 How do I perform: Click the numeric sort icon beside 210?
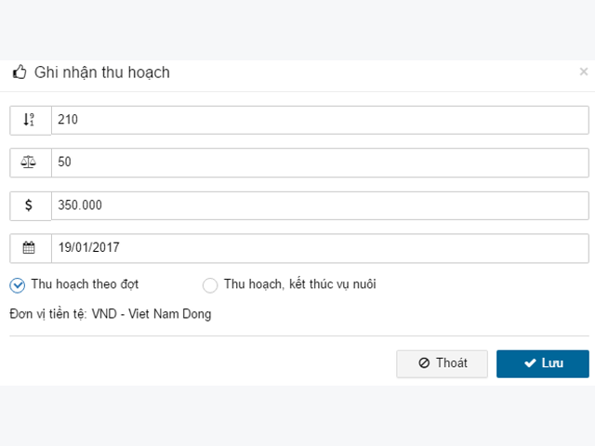point(29,120)
